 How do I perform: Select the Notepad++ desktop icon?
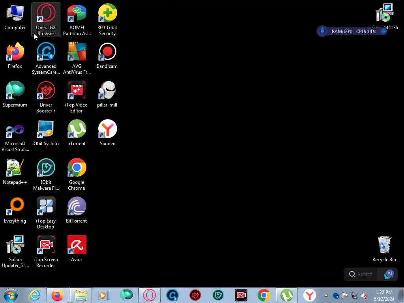click(15, 172)
